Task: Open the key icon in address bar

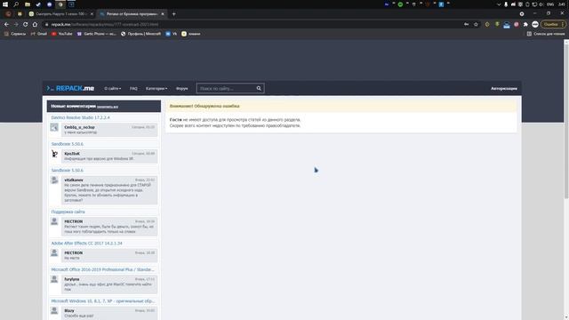Action: pos(466,24)
